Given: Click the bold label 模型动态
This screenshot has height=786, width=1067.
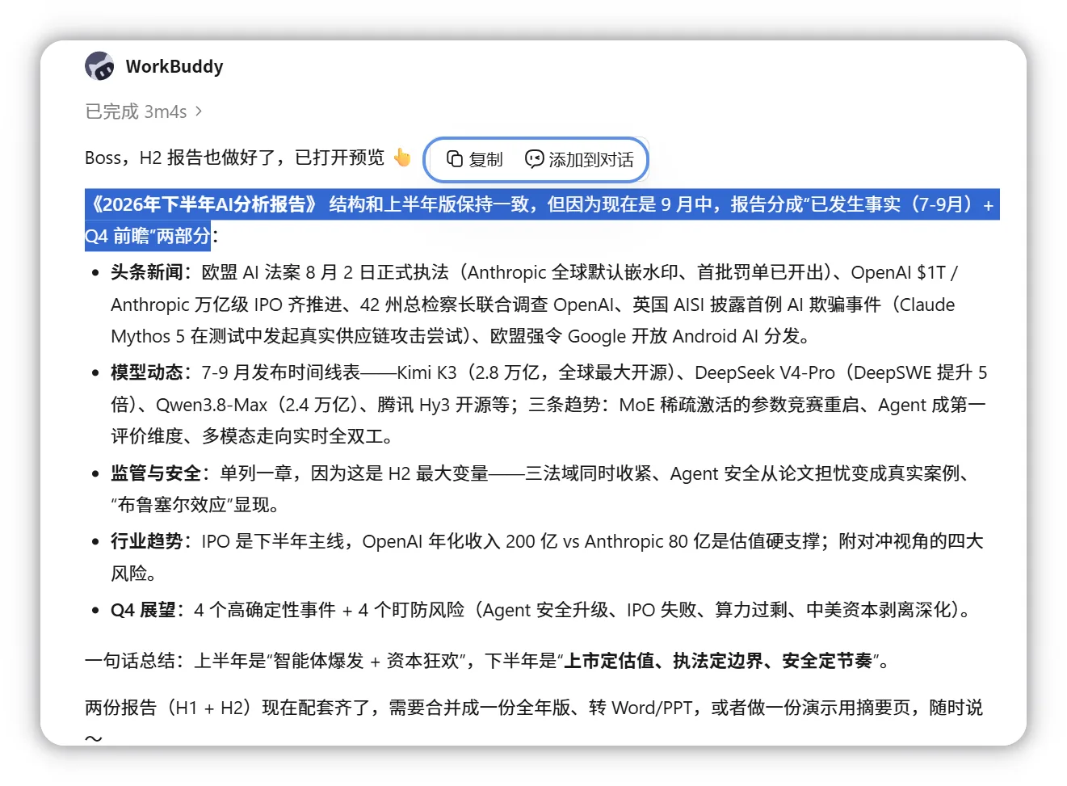Looking at the screenshot, I should click(x=147, y=372).
